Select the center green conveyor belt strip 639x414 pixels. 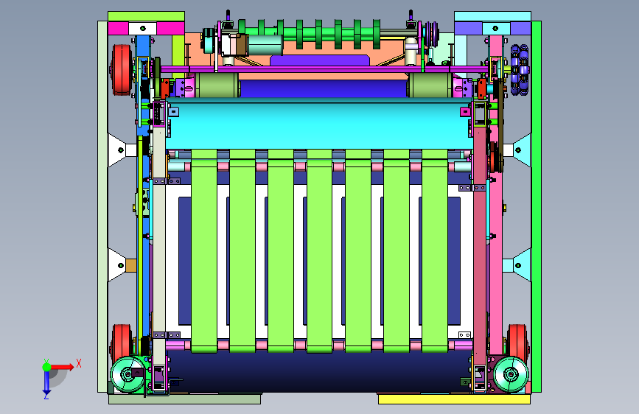coord(320,250)
